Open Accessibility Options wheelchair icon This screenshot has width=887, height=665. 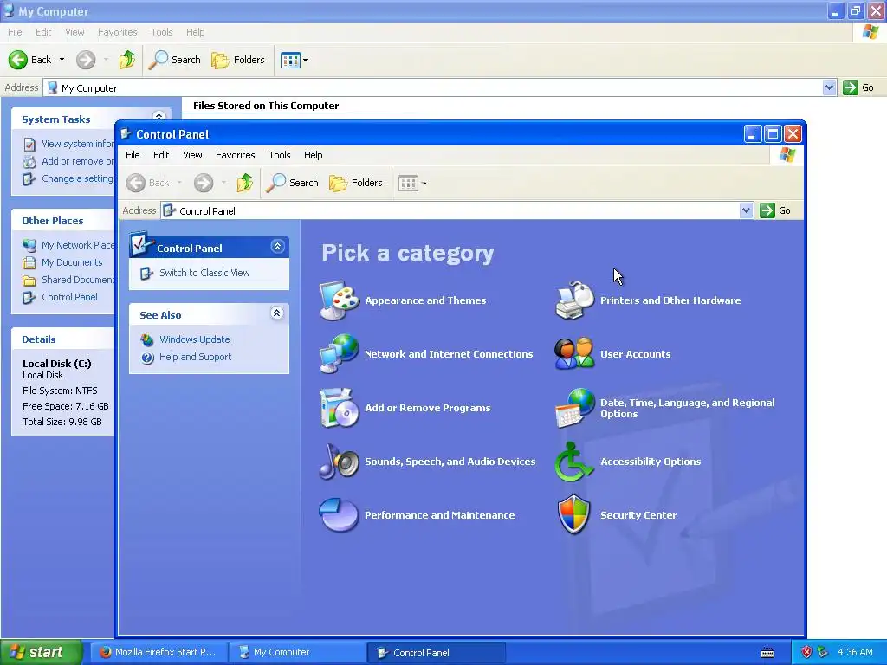[574, 462]
